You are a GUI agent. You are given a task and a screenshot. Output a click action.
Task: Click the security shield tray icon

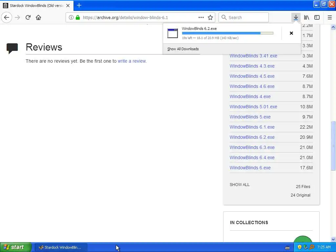300,247
